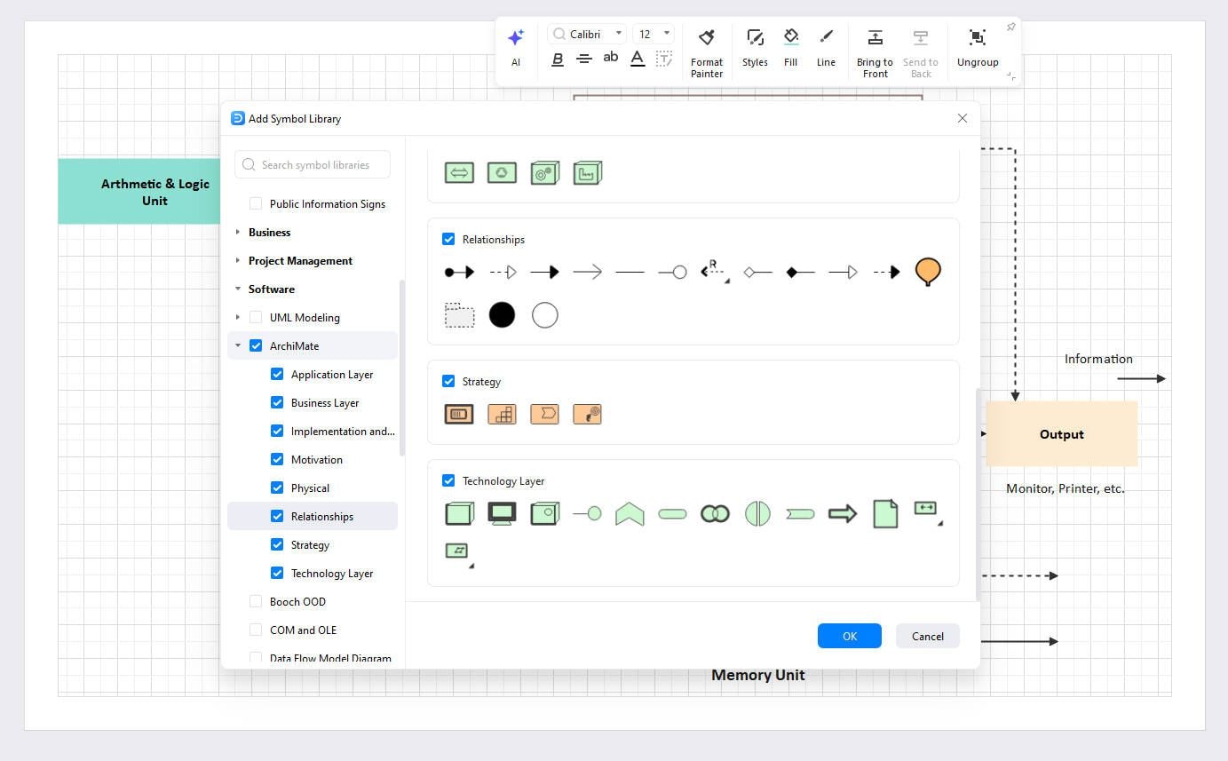
Task: Enable the Booch OOD checkbox
Action: click(x=256, y=601)
